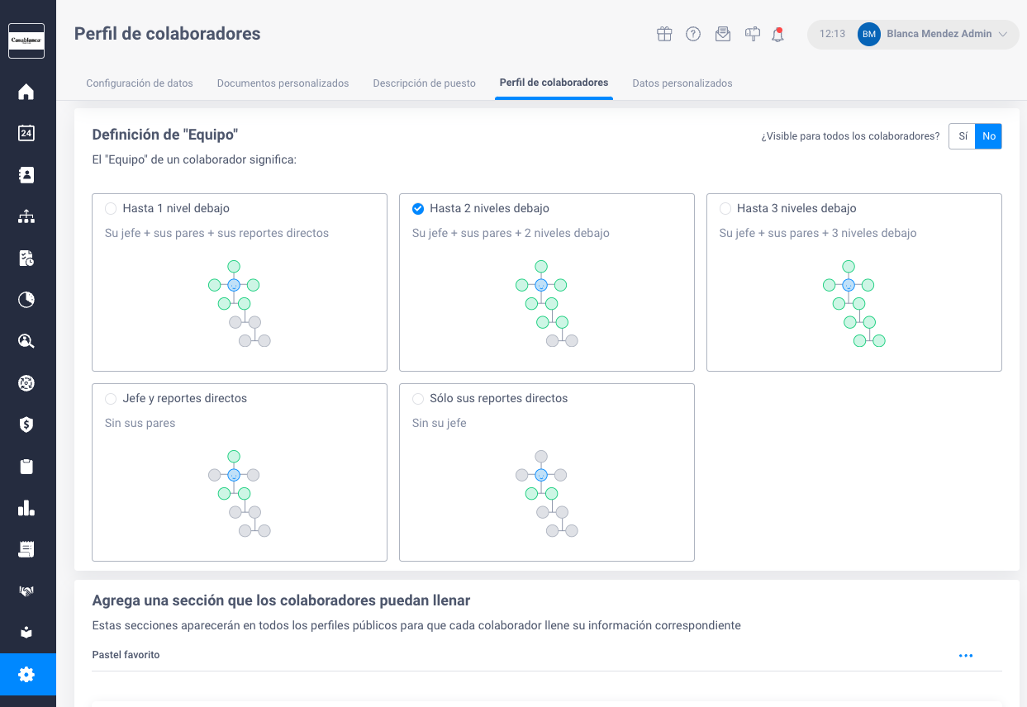The width and height of the screenshot is (1027, 707).
Task: Open the Descripción de puesto tab
Action: [425, 83]
